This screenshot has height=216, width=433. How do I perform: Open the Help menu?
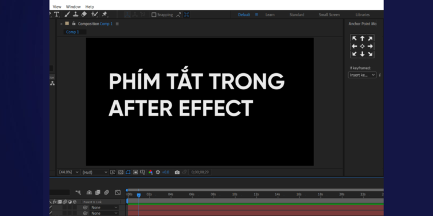(x=89, y=6)
